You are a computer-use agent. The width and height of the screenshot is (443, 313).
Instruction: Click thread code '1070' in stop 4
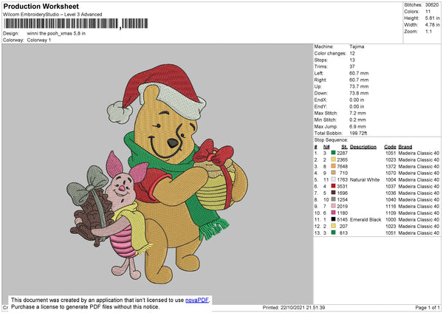[391, 173]
